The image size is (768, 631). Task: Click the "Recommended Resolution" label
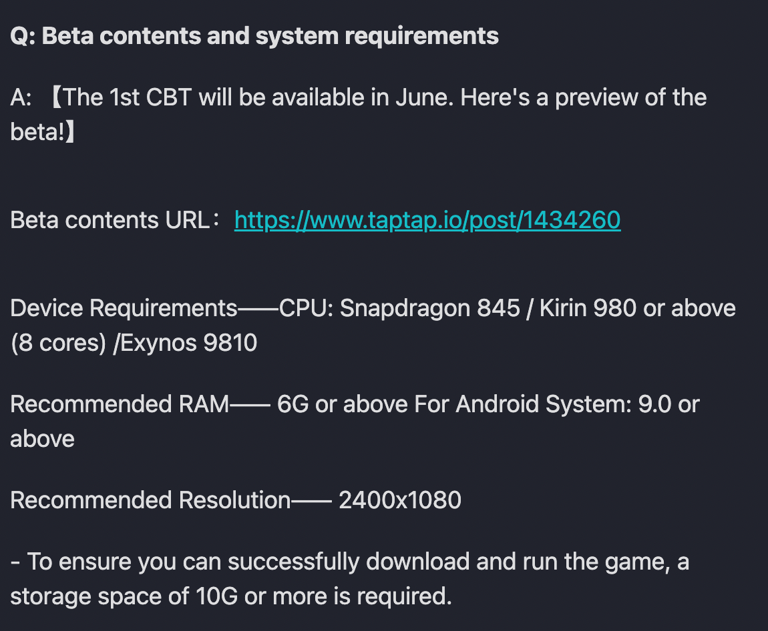click(x=151, y=500)
